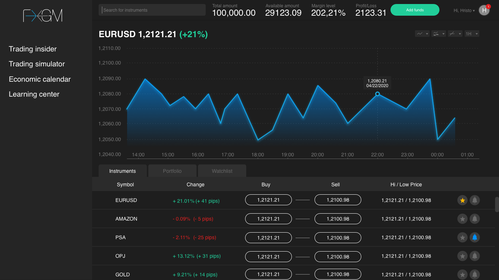This screenshot has height=280, width=499.
Task: Click the 1,2080.21 chart tooltip
Action: tap(377, 83)
